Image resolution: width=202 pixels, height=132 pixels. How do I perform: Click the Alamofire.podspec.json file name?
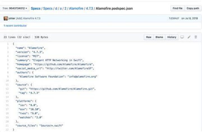click(114, 8)
